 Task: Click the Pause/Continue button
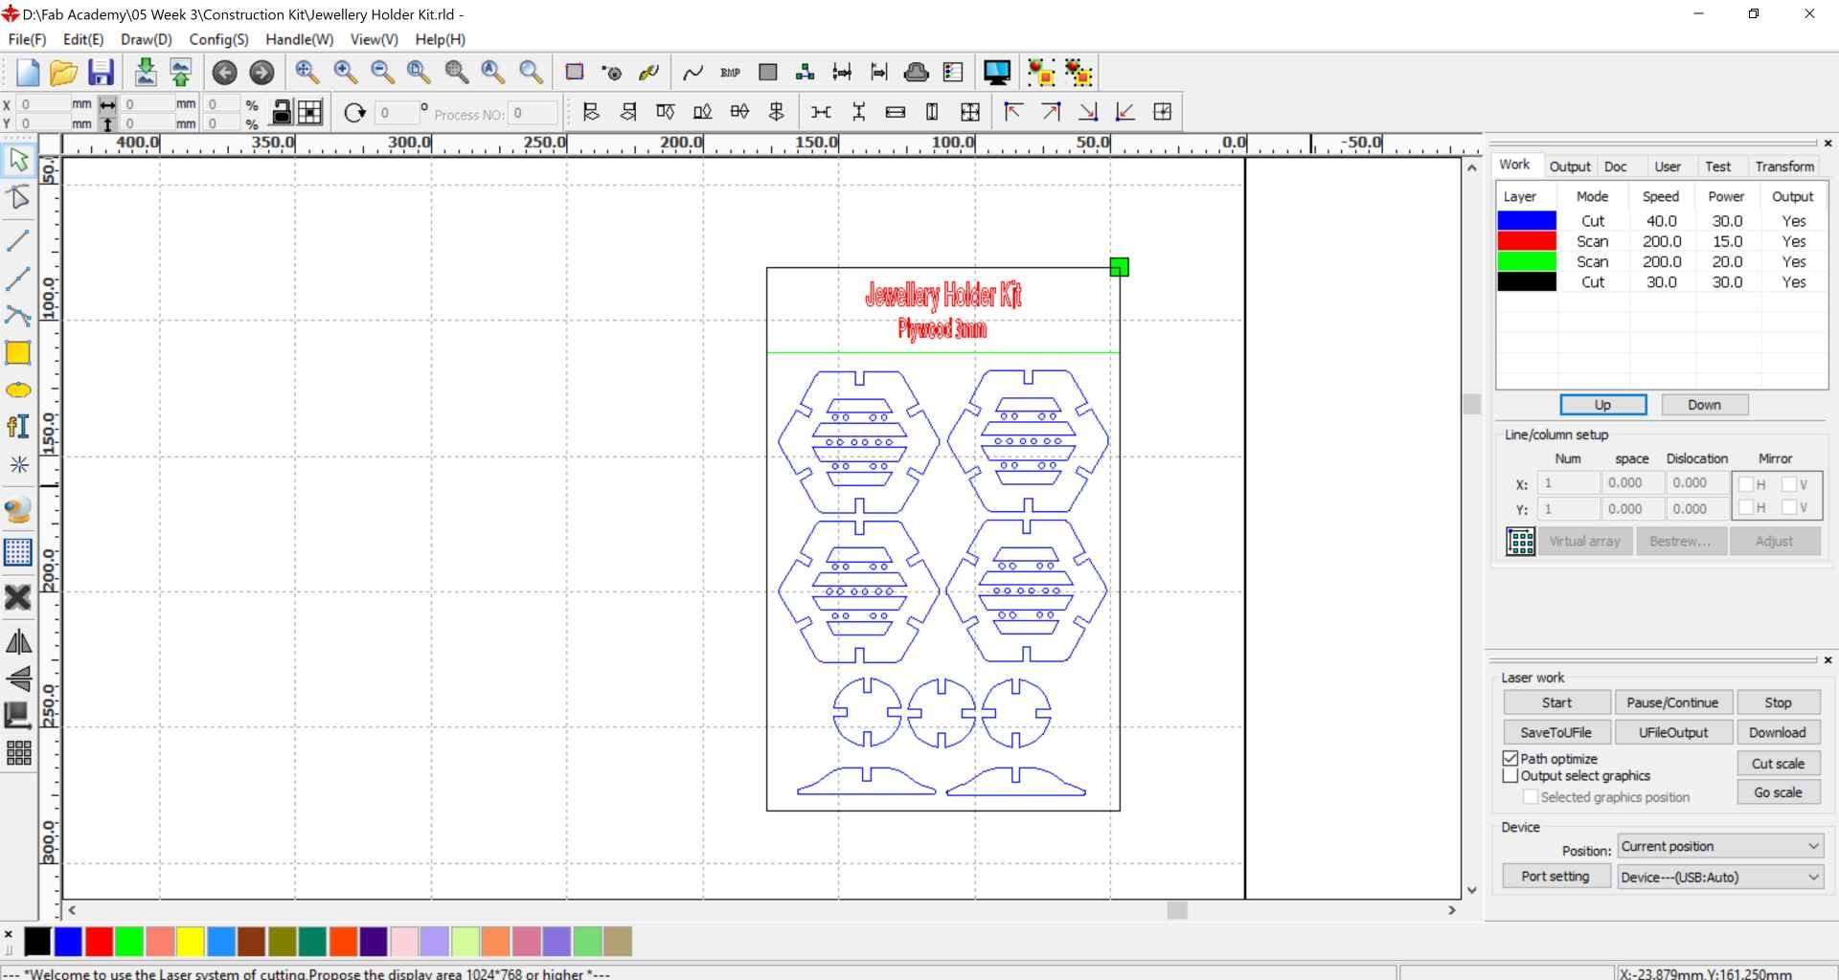pyautogui.click(x=1672, y=702)
